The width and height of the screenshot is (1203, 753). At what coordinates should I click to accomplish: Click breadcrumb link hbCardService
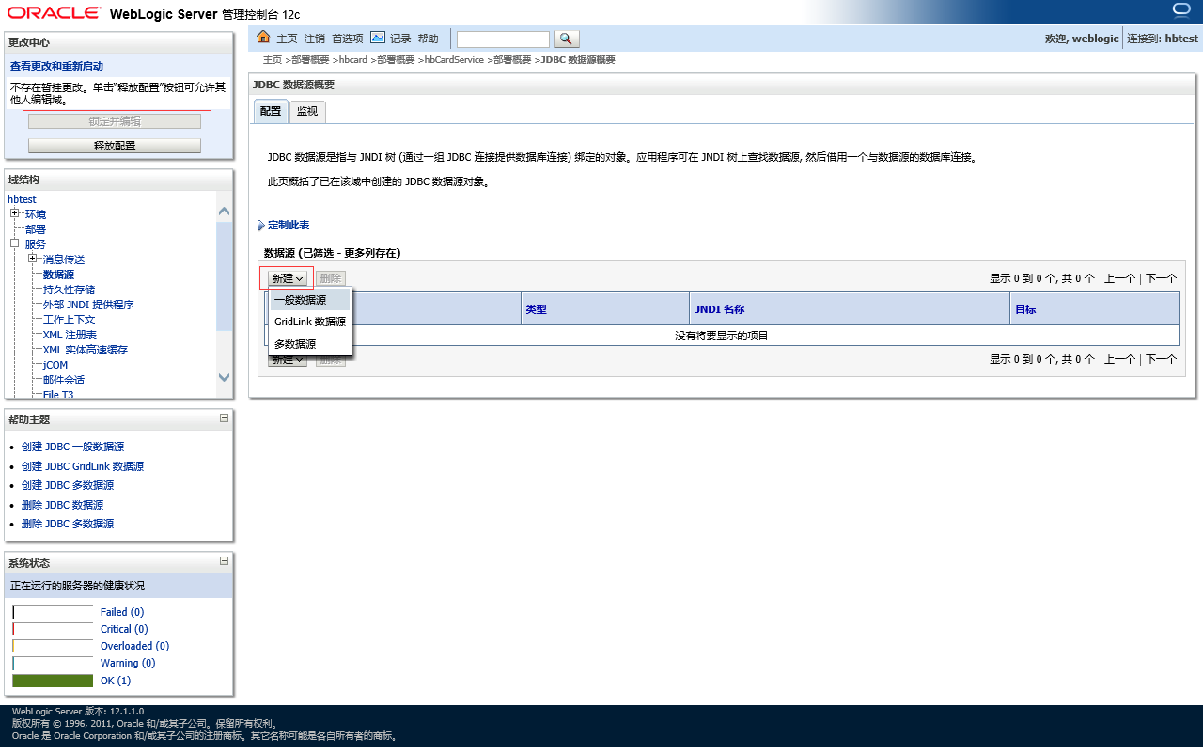[x=454, y=60]
